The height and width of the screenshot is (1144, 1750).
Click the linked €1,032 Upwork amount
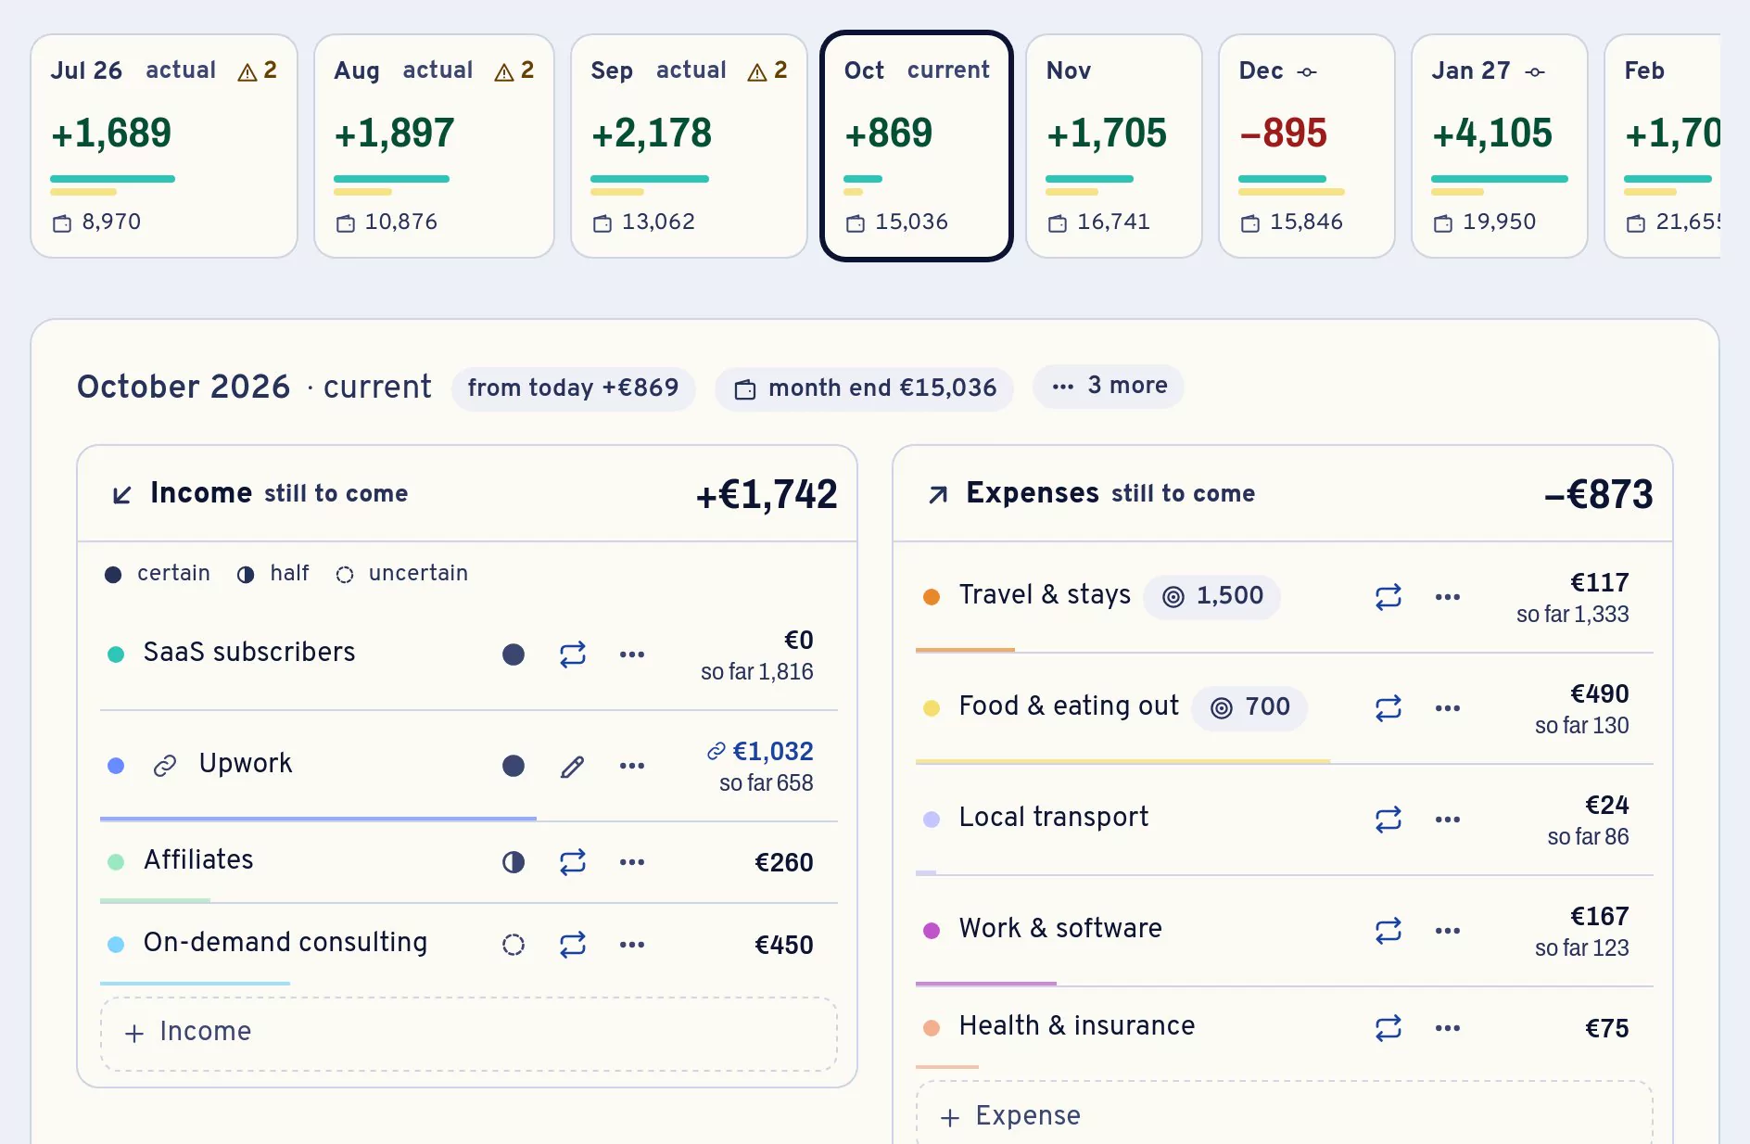760,751
